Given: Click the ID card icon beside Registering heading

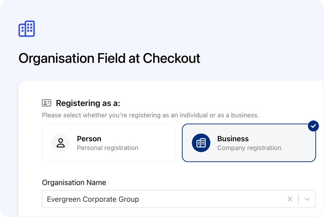Looking at the screenshot, I should tap(46, 103).
